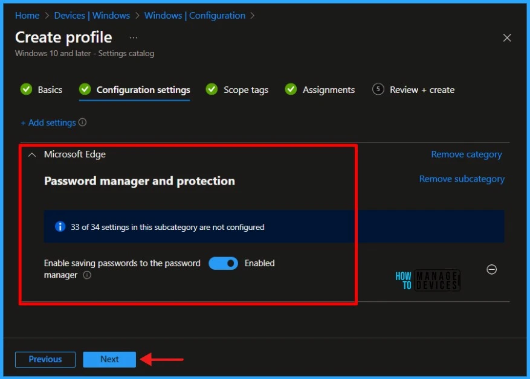Screen dimensions: 530x379
Task: Click the Scope tags green checkmark icon
Action: pos(212,89)
